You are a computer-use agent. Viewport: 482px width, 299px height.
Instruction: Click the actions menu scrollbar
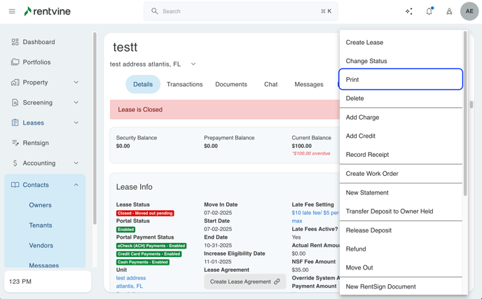pos(465,112)
